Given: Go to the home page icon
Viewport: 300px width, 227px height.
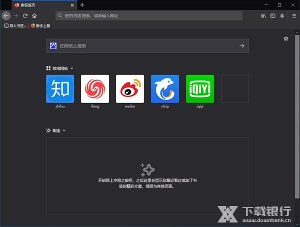Looking at the screenshot, I should 34,16.
